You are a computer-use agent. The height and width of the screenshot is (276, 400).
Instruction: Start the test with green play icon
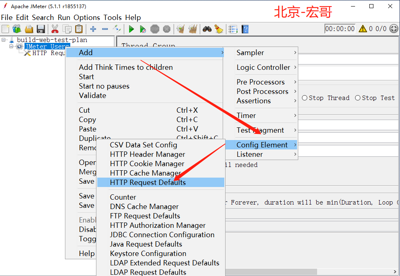(x=132, y=29)
